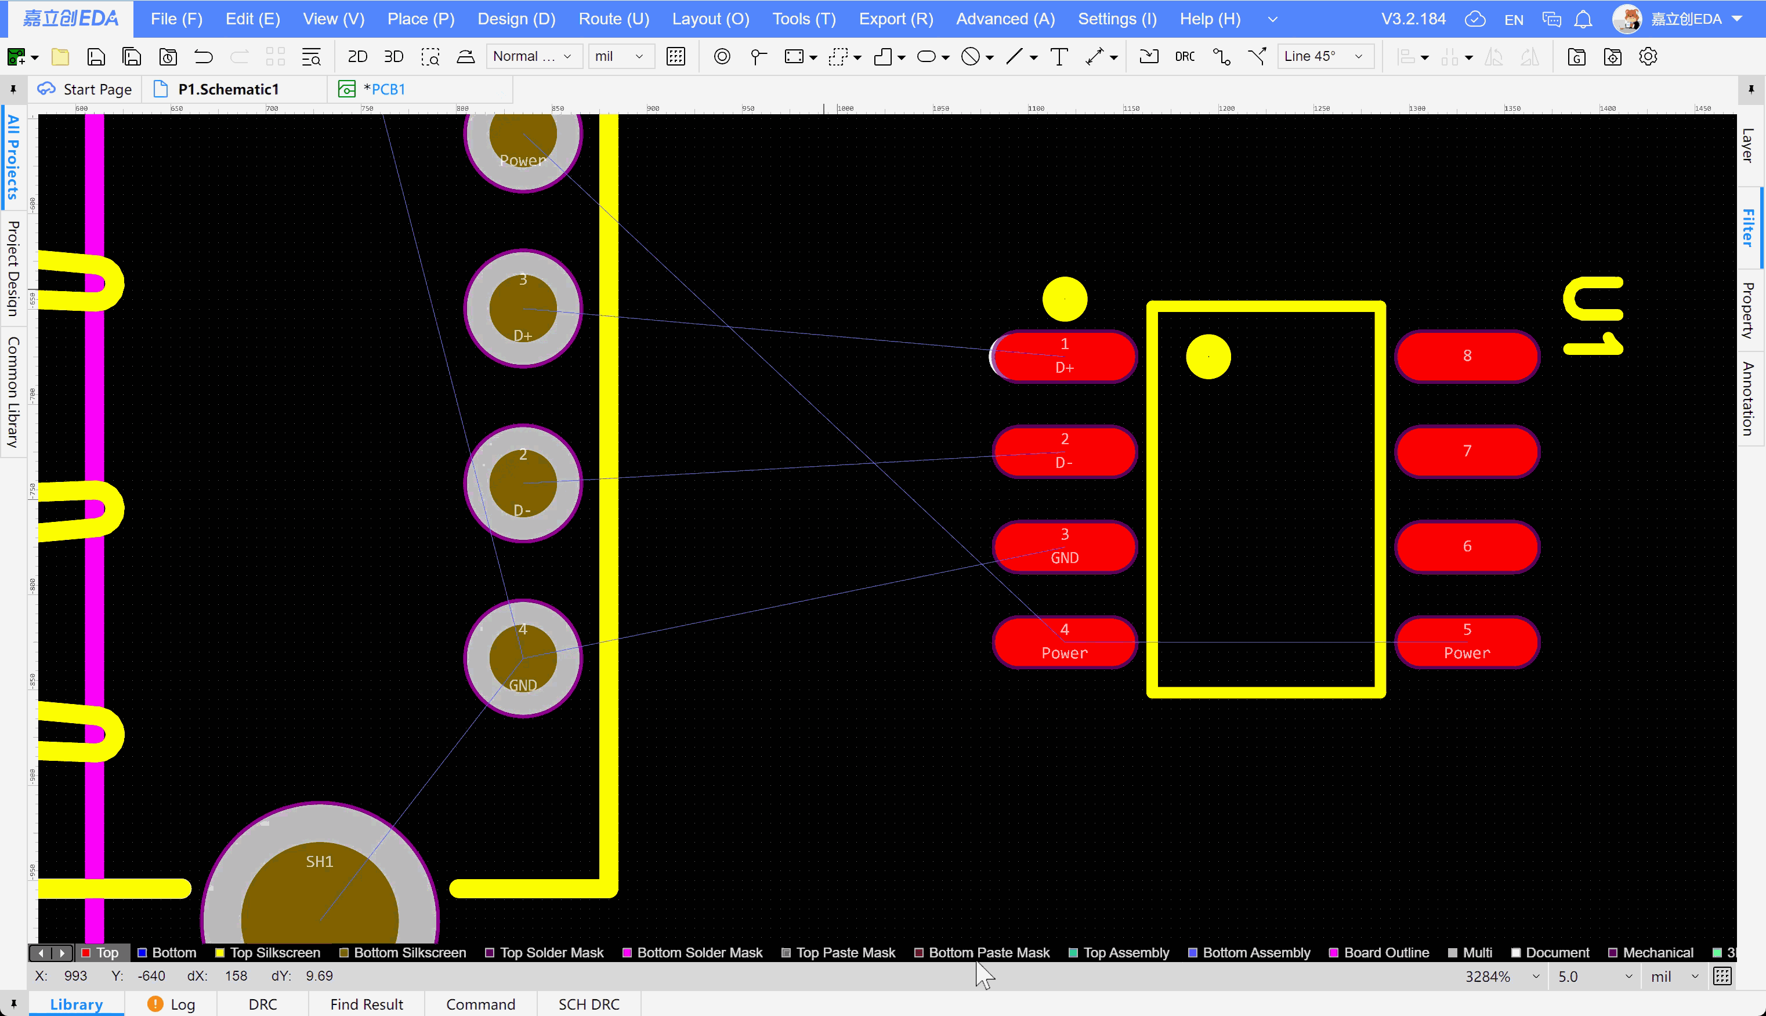
Task: Expand the line tool dropdown arrow
Action: pyautogui.click(x=1034, y=58)
